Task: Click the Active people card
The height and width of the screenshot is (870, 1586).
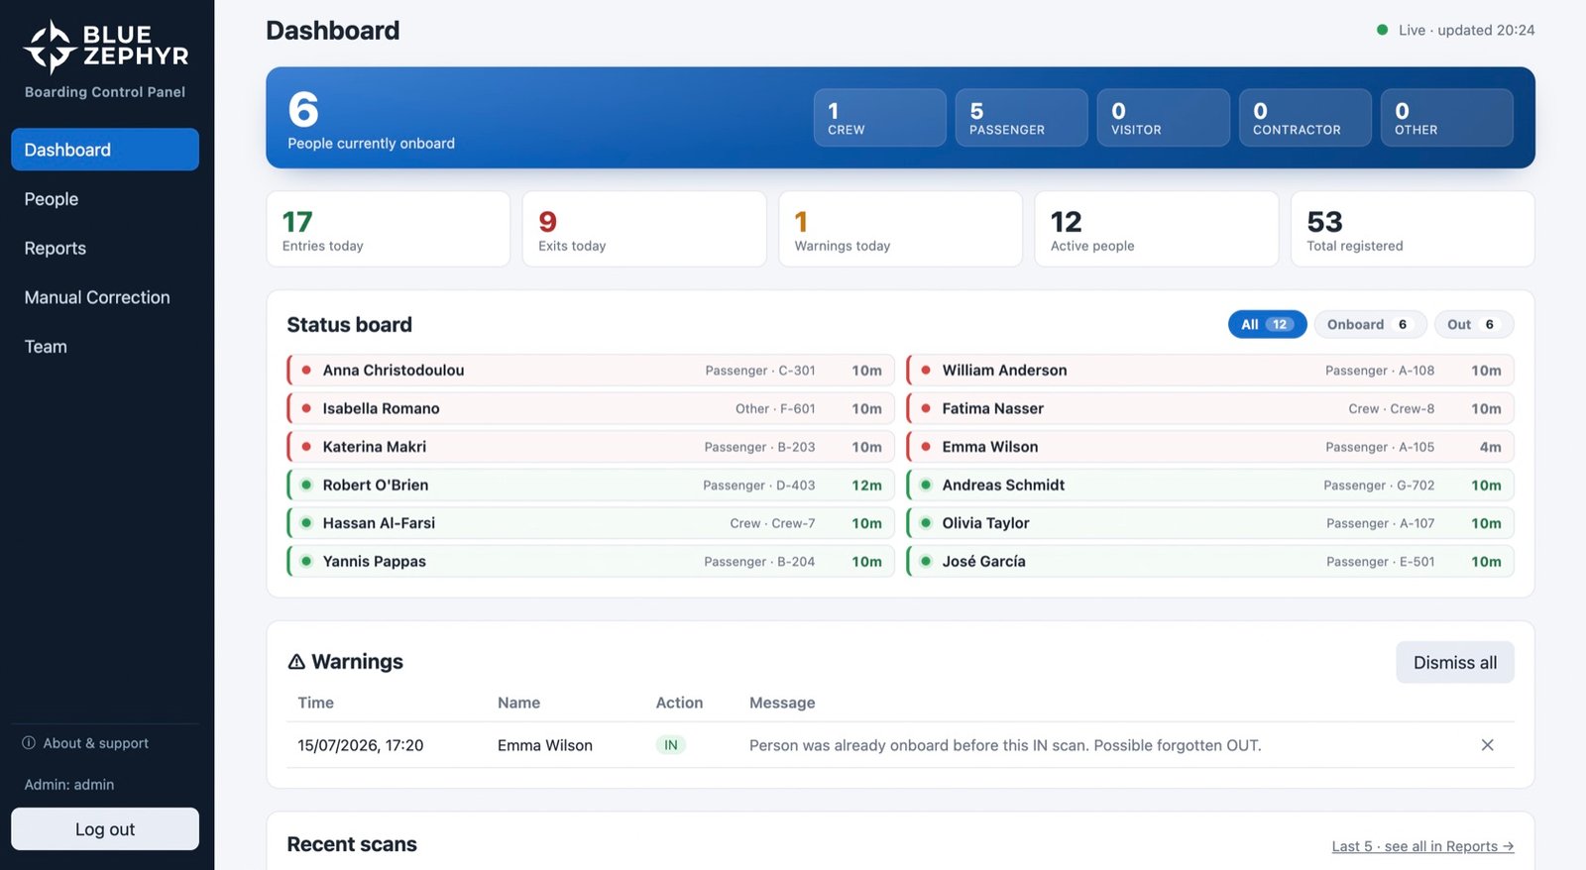Action: [x=1156, y=229]
